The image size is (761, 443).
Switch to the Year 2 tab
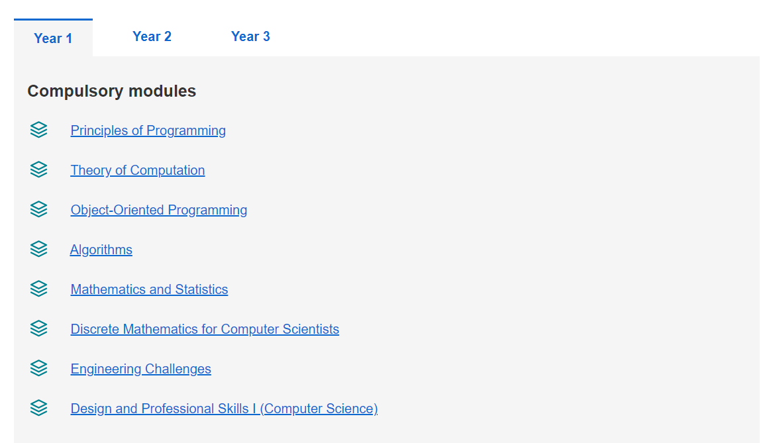(x=152, y=36)
